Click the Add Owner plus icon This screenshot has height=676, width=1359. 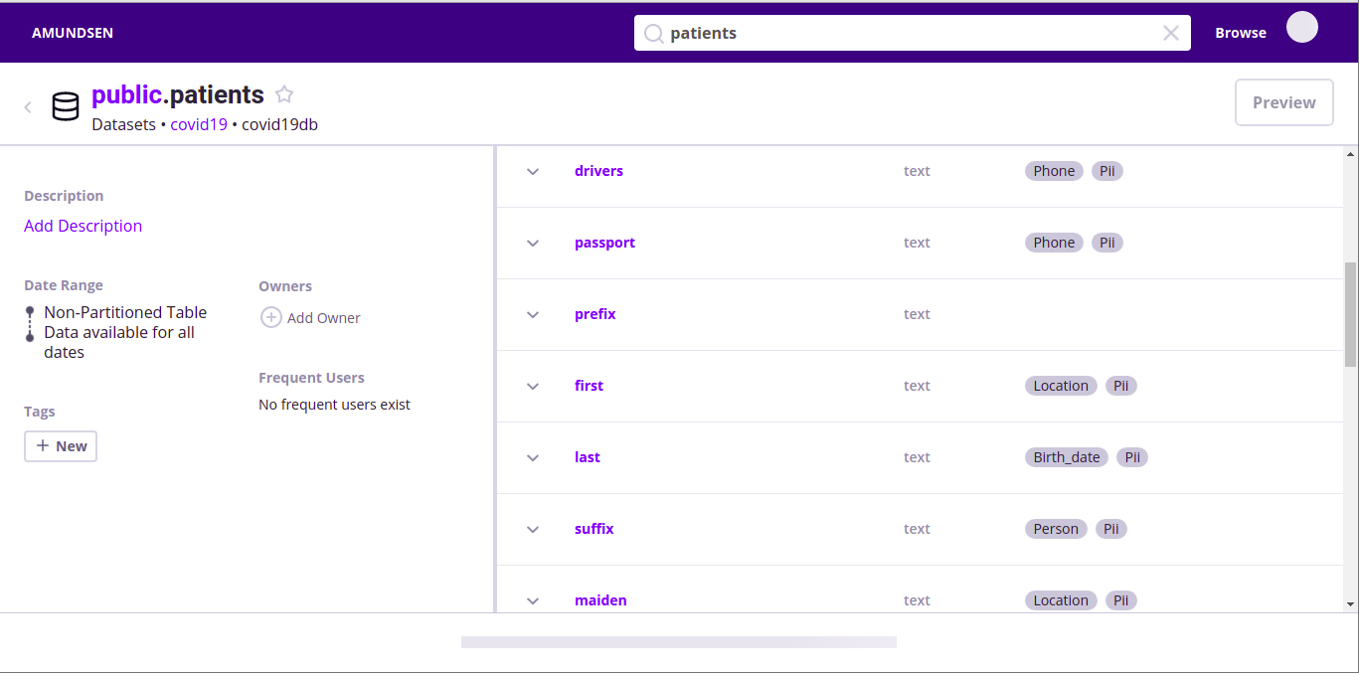[270, 318]
